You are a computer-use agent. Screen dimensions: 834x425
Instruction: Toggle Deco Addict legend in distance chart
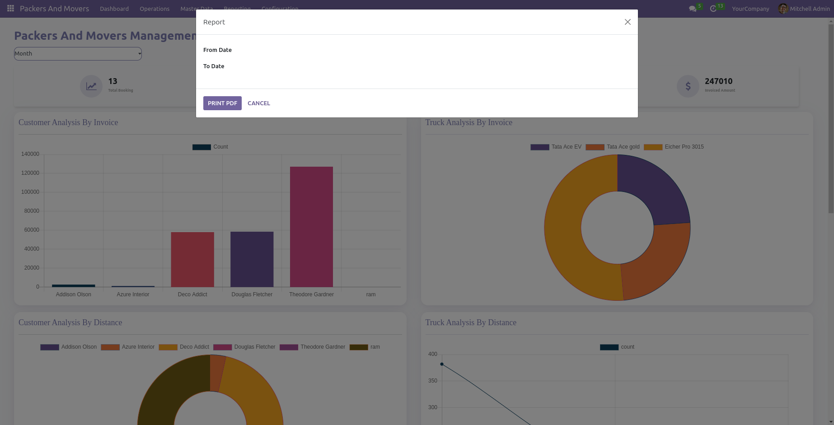pyautogui.click(x=184, y=347)
